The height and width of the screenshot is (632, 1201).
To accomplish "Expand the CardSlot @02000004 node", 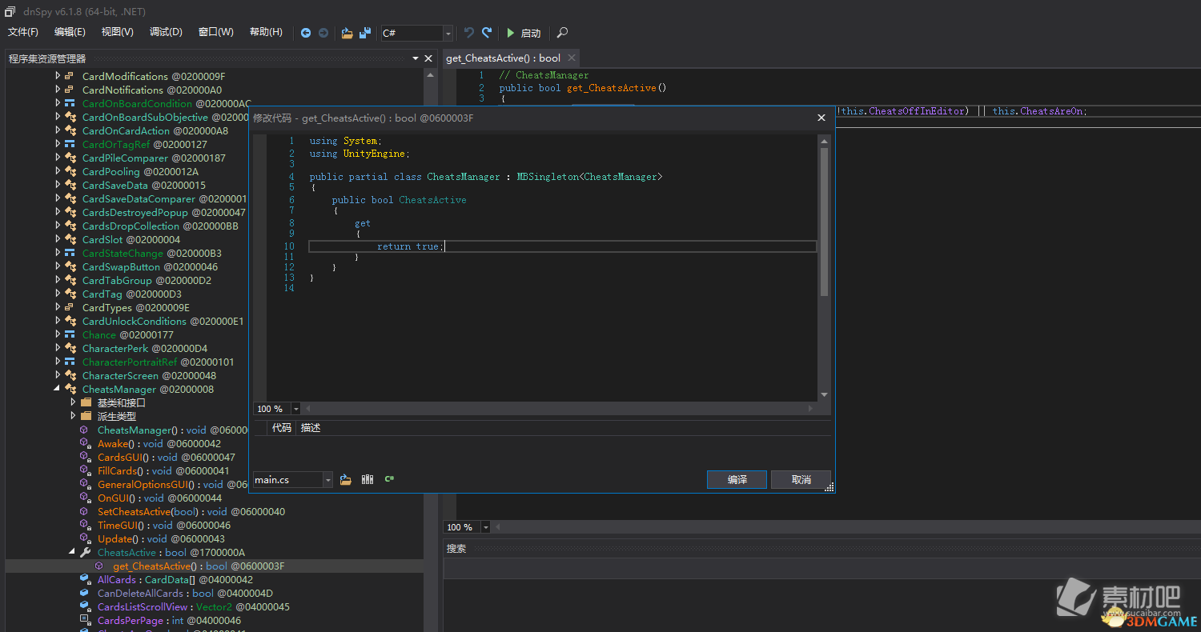I will pyautogui.click(x=58, y=239).
